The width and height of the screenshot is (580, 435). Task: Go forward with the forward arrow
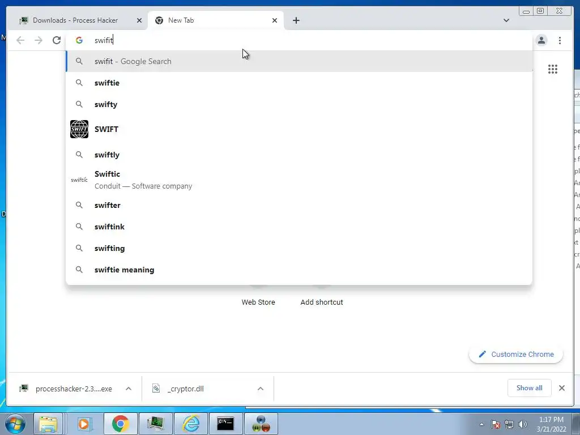[x=39, y=40]
